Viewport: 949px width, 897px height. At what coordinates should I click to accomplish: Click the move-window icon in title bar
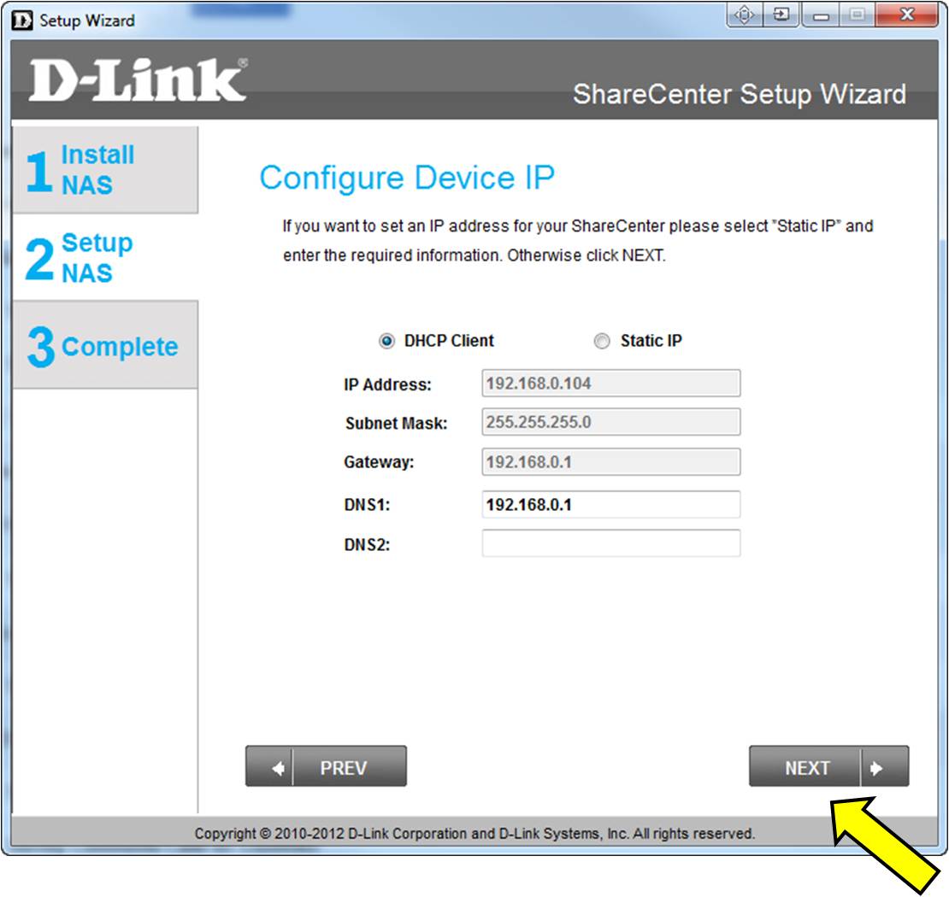[745, 15]
